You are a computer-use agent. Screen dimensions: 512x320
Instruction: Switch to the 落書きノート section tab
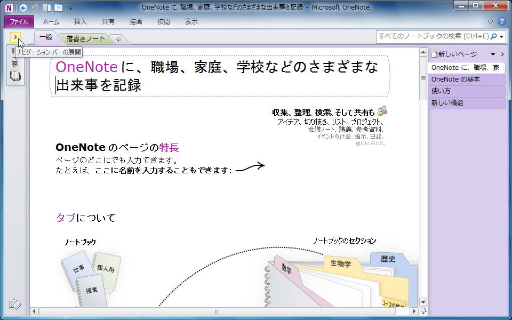[85, 39]
